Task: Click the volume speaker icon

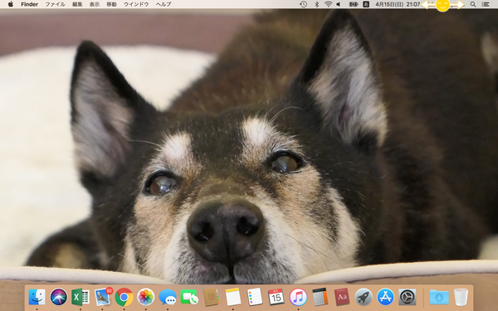Action: 339,4
